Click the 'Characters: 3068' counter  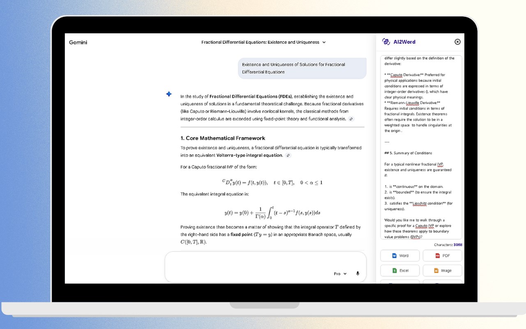(448, 245)
